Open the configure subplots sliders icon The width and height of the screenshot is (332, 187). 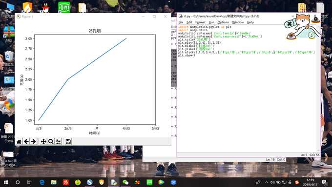pyautogui.click(x=58, y=141)
